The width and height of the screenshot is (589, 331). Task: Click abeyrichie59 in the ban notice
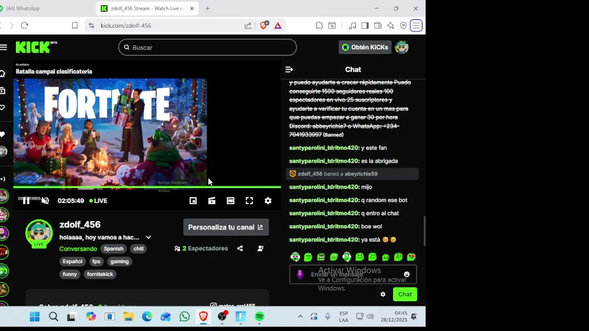pyautogui.click(x=361, y=174)
